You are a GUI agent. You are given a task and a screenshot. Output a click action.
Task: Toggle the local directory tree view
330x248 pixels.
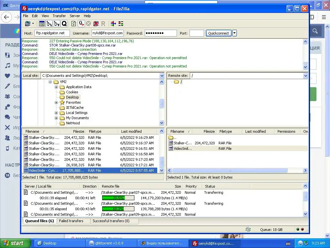(49, 24)
